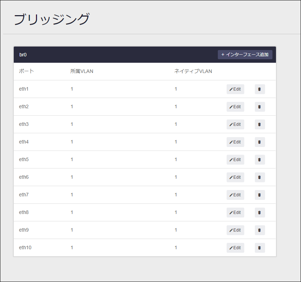Open Edit for eth7
Viewport: 301px width, 282px height.
pos(235,195)
